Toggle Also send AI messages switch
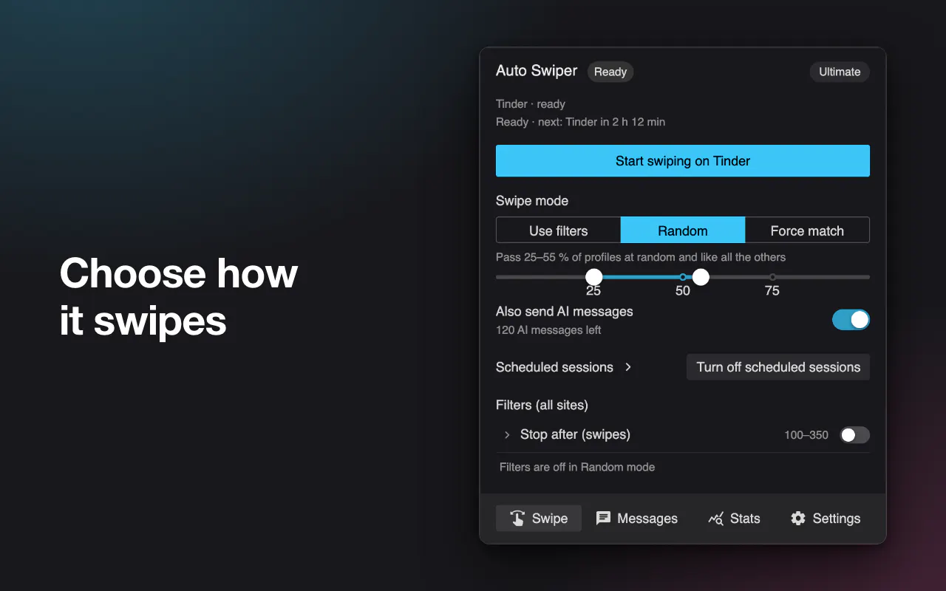This screenshot has height=591, width=946. (x=851, y=320)
